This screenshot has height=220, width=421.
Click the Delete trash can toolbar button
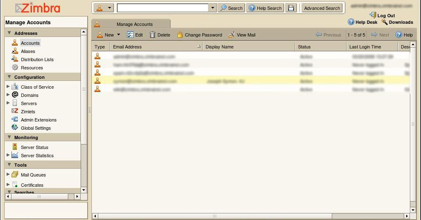point(160,35)
